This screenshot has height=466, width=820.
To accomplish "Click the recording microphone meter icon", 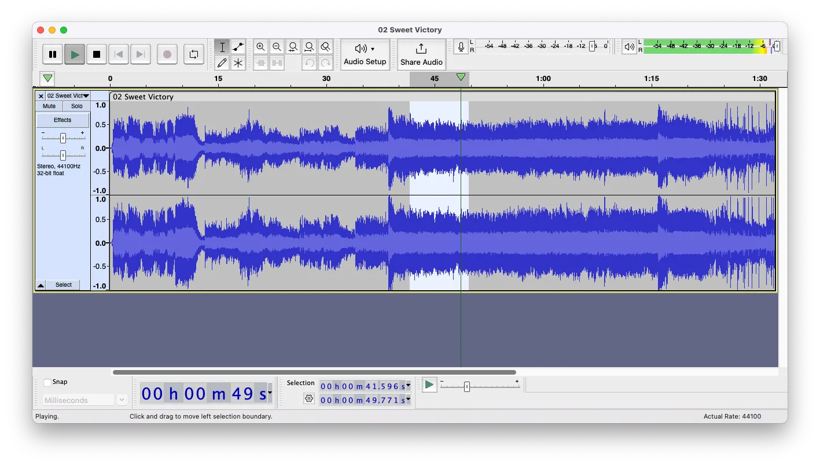I will point(461,47).
